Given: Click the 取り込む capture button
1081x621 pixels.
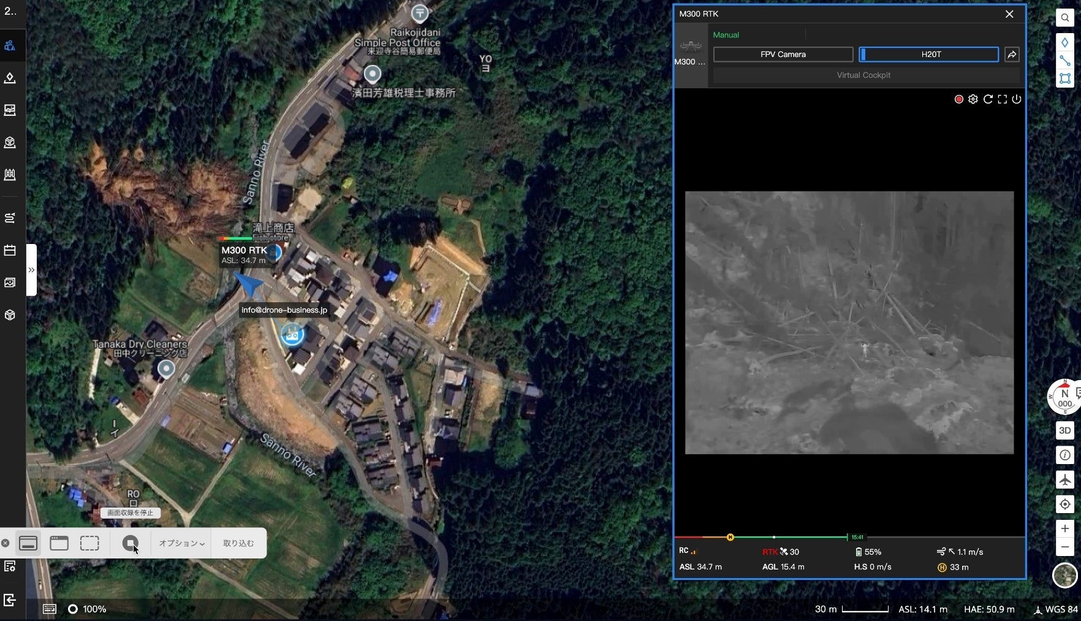Looking at the screenshot, I should [238, 543].
